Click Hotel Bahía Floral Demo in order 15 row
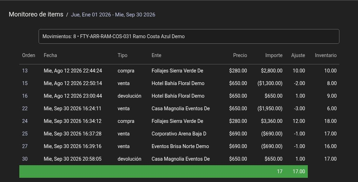Screen dimensions: 358x182 (178, 83)
